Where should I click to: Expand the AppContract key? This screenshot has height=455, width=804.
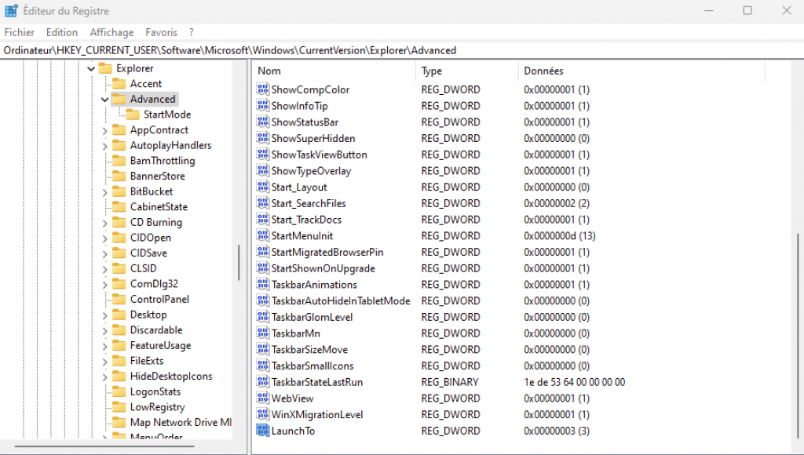(x=105, y=131)
